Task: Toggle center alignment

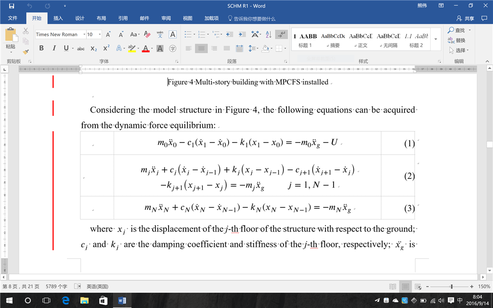Action: click(201, 49)
